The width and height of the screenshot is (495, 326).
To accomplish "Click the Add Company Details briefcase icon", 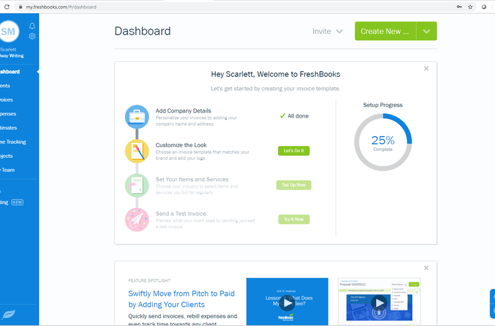I will pyautogui.click(x=137, y=117).
